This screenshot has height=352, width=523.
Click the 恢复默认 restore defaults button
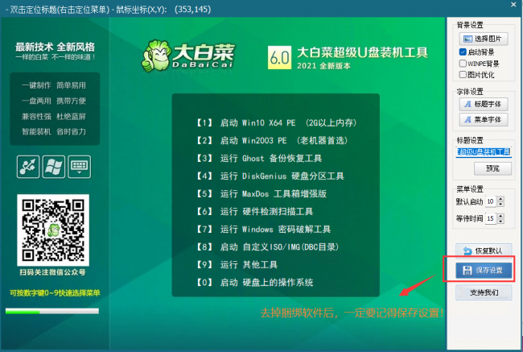(484, 251)
